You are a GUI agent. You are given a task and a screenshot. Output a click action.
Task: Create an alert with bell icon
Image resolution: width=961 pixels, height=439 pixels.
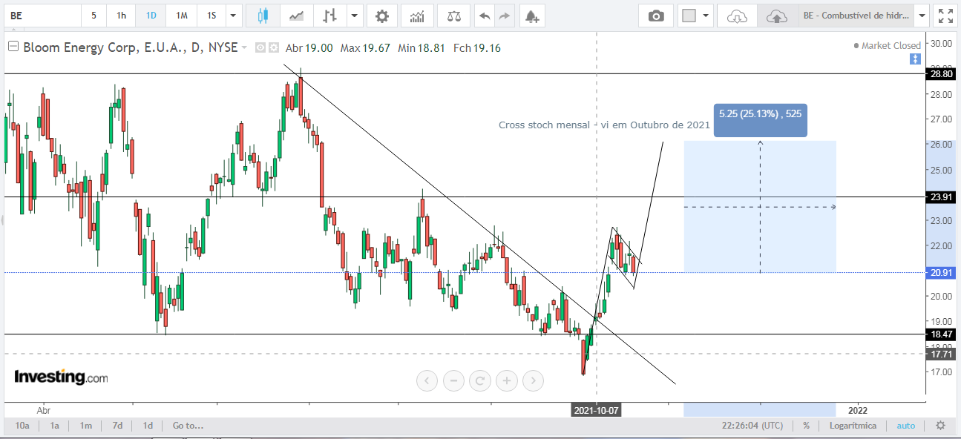[x=531, y=16]
